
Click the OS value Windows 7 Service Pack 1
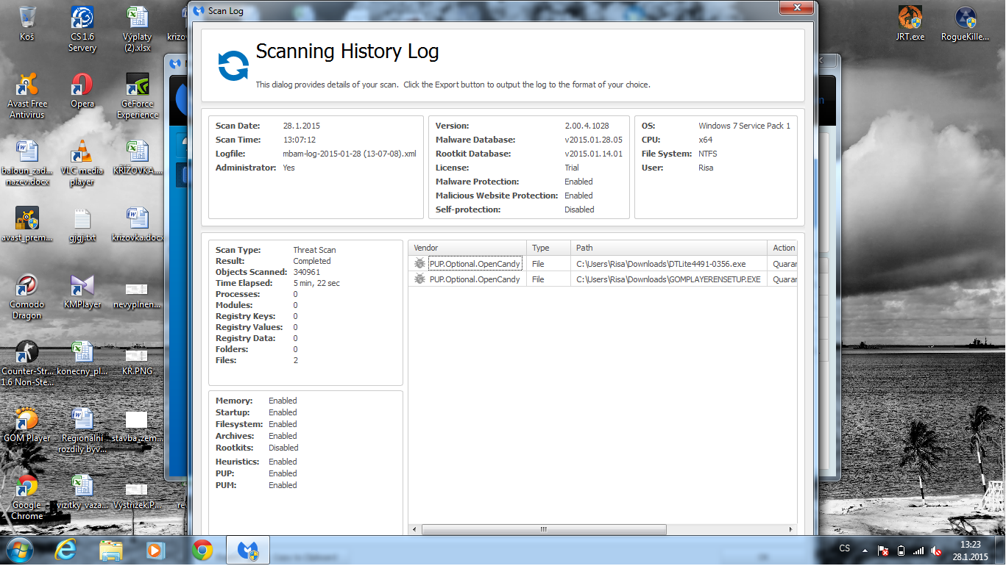(744, 126)
